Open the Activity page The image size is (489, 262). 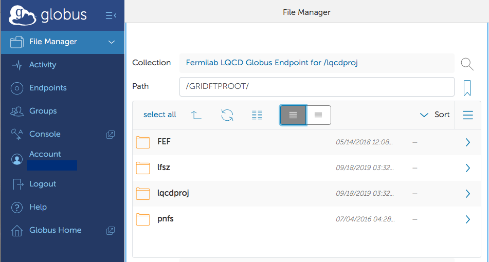pyautogui.click(x=43, y=65)
